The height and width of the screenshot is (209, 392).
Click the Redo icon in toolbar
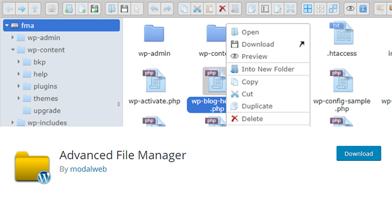coord(167,9)
